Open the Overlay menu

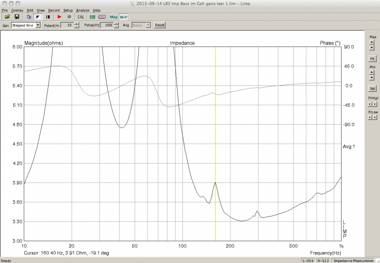coord(17,10)
